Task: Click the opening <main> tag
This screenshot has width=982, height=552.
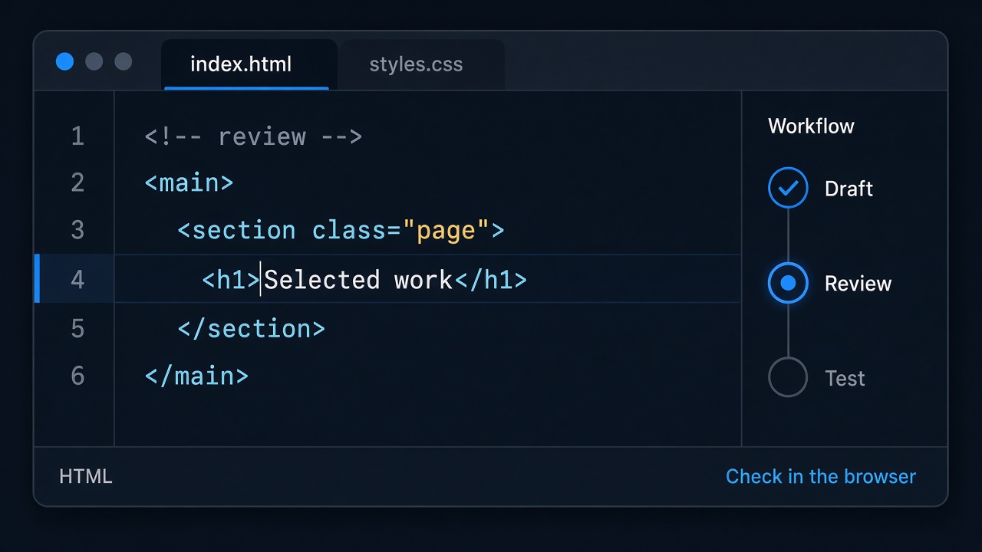Action: [x=189, y=183]
